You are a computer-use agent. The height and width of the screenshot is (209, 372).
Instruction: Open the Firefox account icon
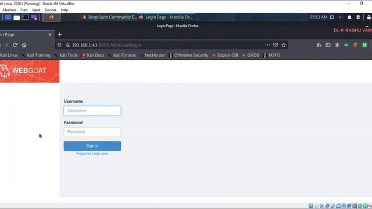click(337, 45)
